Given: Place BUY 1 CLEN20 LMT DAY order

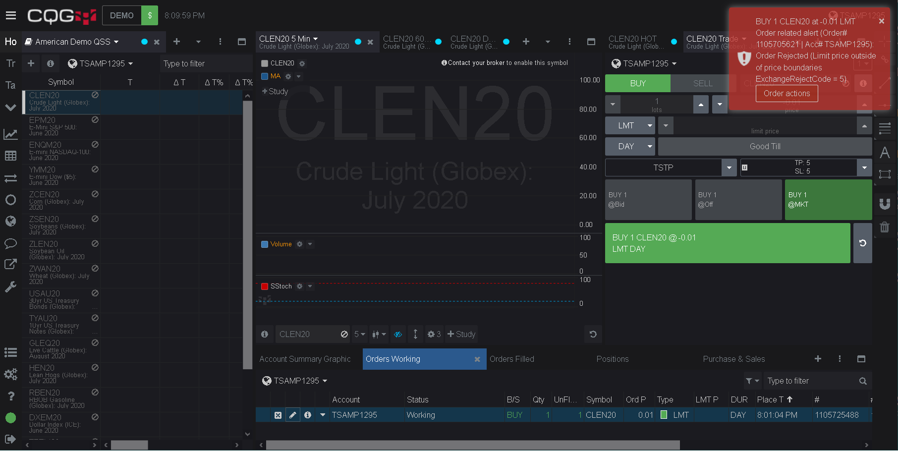Looking at the screenshot, I should (728, 243).
